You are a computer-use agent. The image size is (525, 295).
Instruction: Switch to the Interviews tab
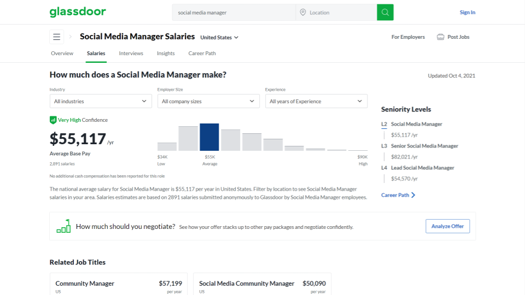click(131, 53)
